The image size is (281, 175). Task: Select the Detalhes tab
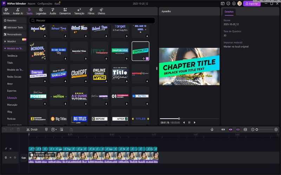click(229, 12)
